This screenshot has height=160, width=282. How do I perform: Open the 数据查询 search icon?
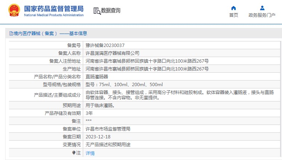coord(97,11)
